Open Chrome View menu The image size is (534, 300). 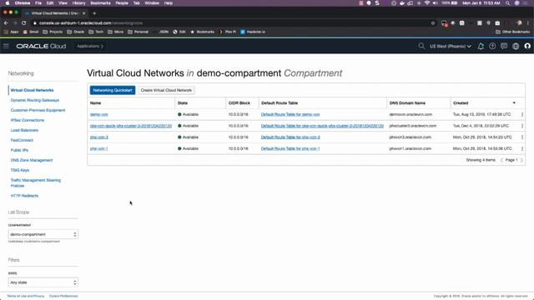coord(63,3)
